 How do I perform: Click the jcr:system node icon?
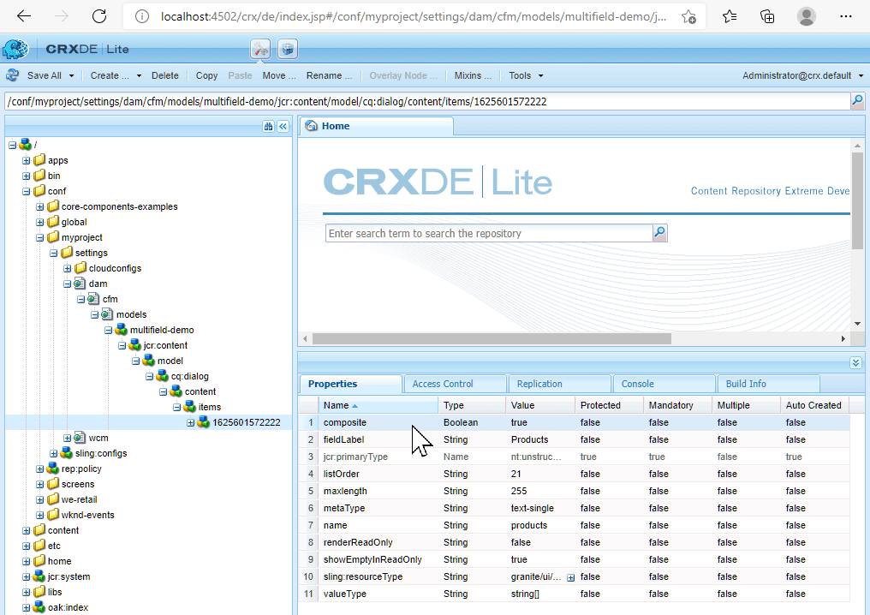[39, 576]
